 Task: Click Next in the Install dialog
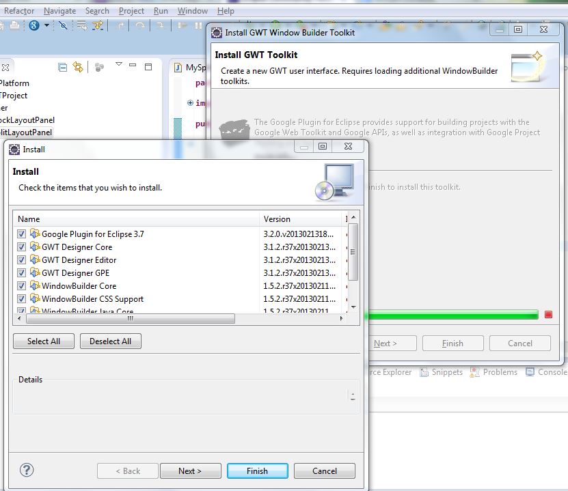click(x=191, y=471)
